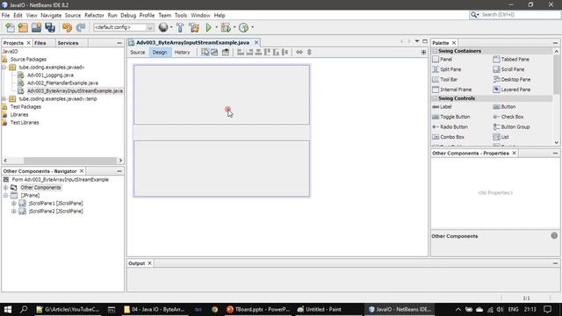The height and width of the screenshot is (316, 562).
Task: Open the Run Project dropdown arrow
Action: click(216, 27)
